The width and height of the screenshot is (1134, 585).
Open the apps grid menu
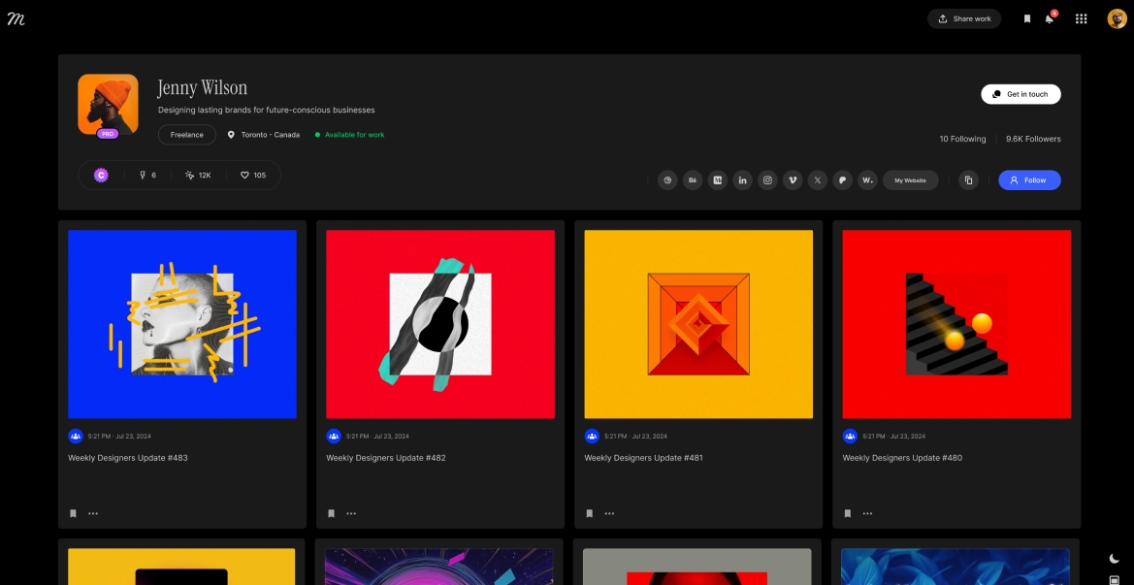tap(1081, 18)
